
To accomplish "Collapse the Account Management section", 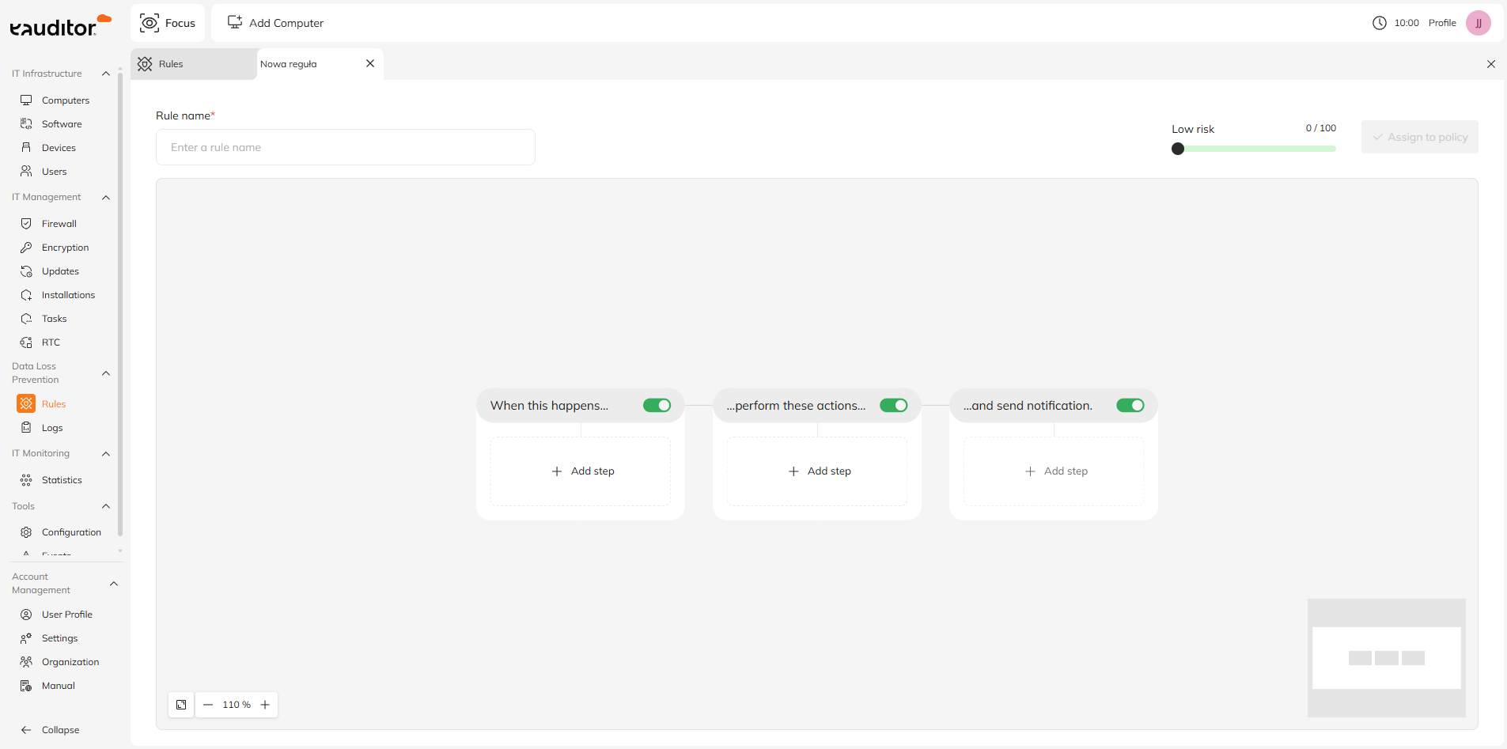I will point(114,584).
